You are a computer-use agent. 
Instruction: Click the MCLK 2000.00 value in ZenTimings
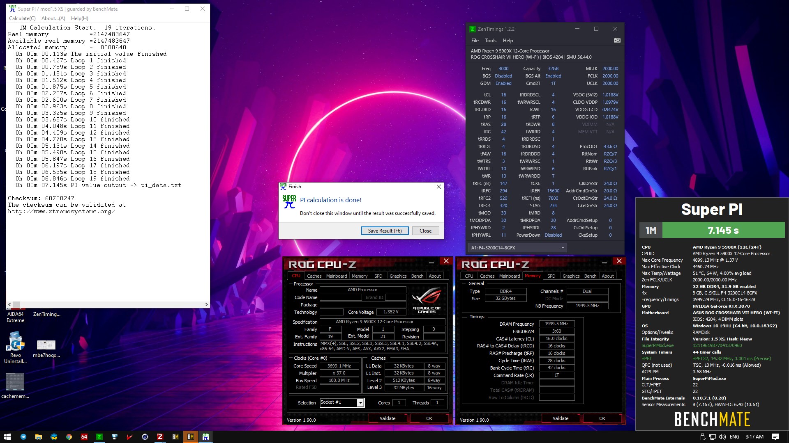click(610, 69)
